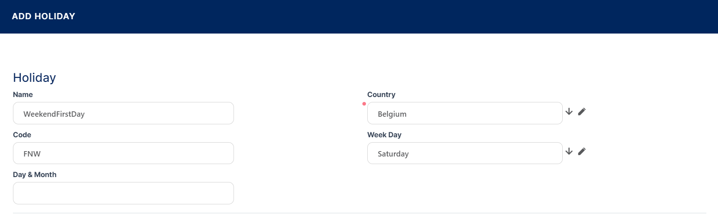Viewport: 718px width, 220px height.
Task: Click the Day & Month label
Action: click(34, 175)
